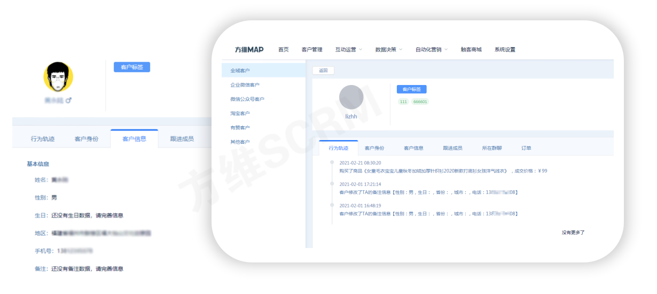657x294 pixels.
Task: Click the male gender icon beside name
Action: click(x=68, y=100)
